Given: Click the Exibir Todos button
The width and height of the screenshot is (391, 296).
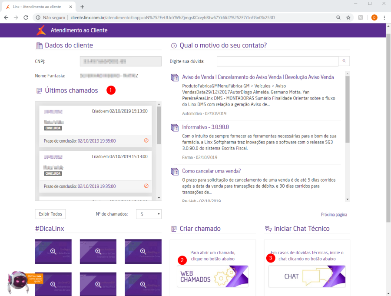Looking at the screenshot, I should 50,214.
